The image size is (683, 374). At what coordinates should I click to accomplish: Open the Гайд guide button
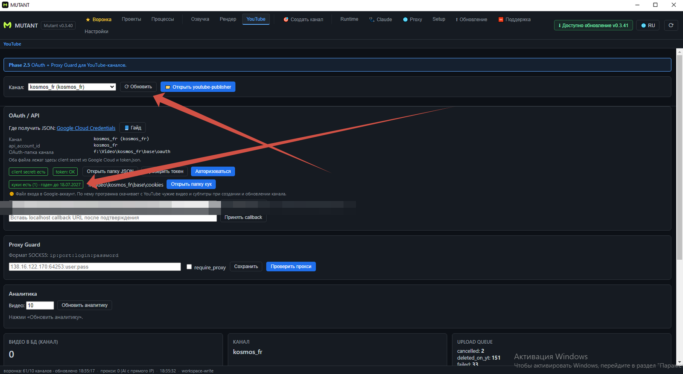point(133,128)
